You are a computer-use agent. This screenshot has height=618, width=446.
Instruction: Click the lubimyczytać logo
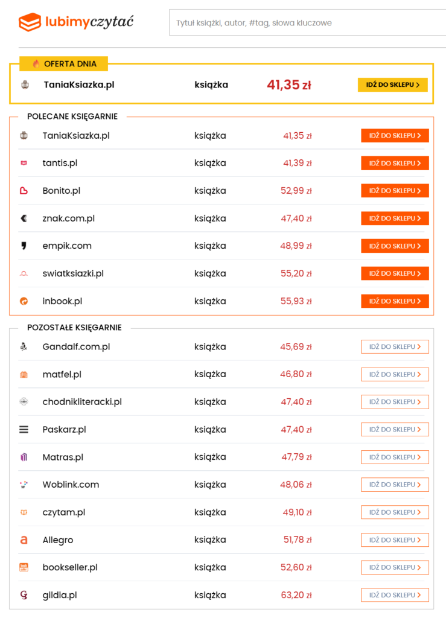coord(76,23)
